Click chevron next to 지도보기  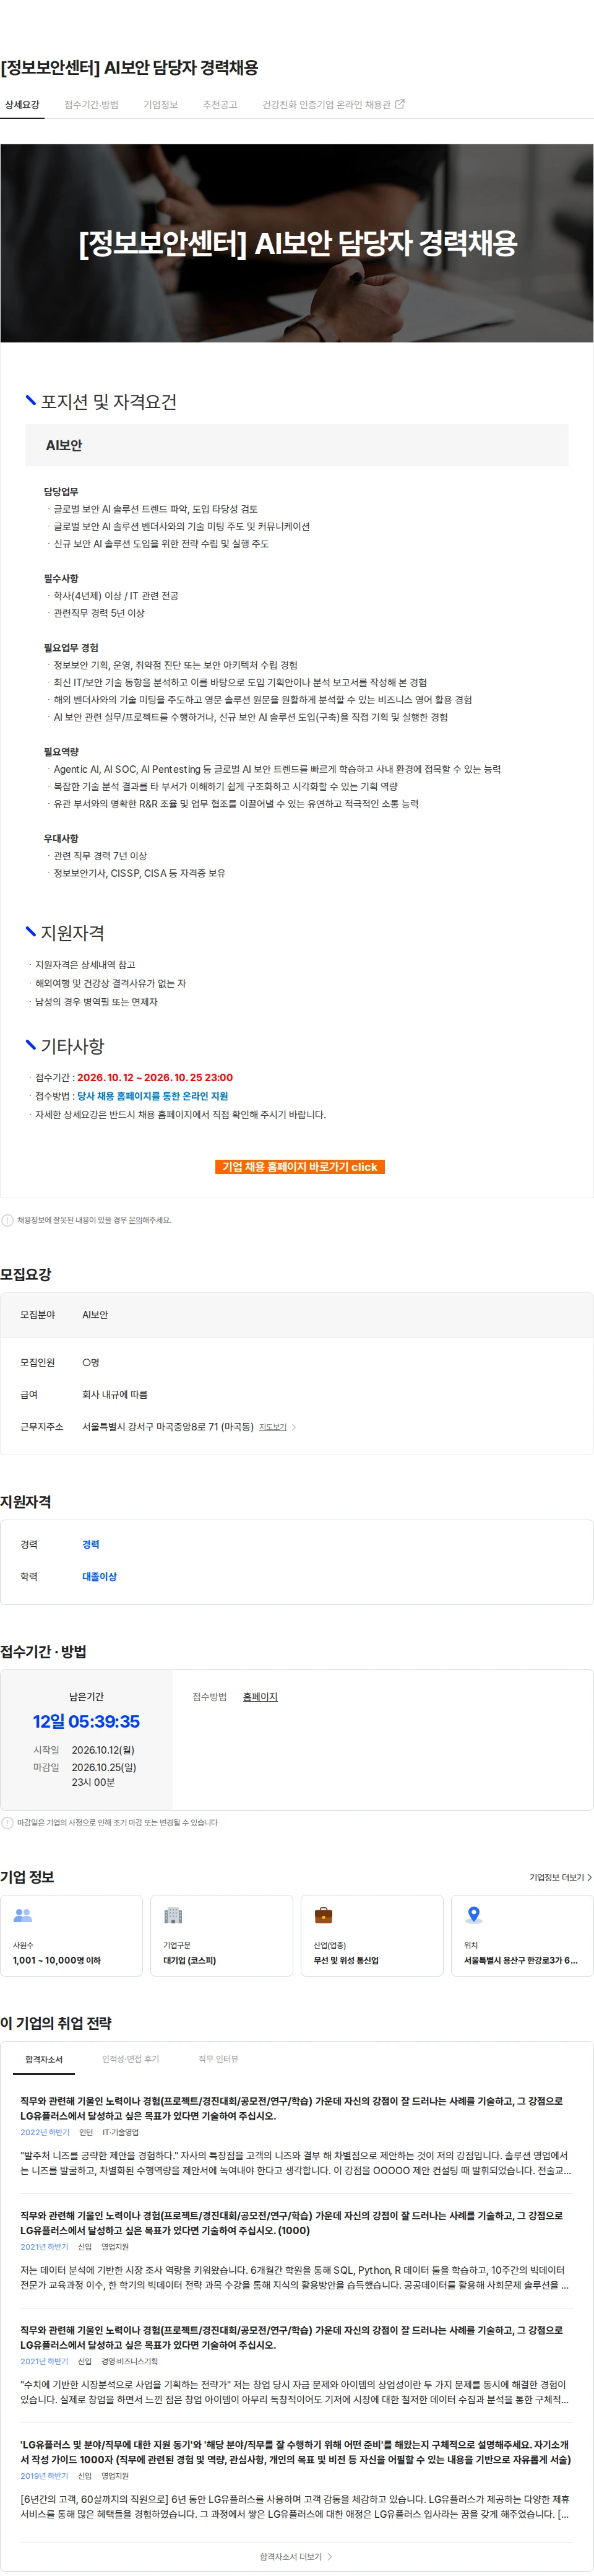pyautogui.click(x=293, y=1428)
